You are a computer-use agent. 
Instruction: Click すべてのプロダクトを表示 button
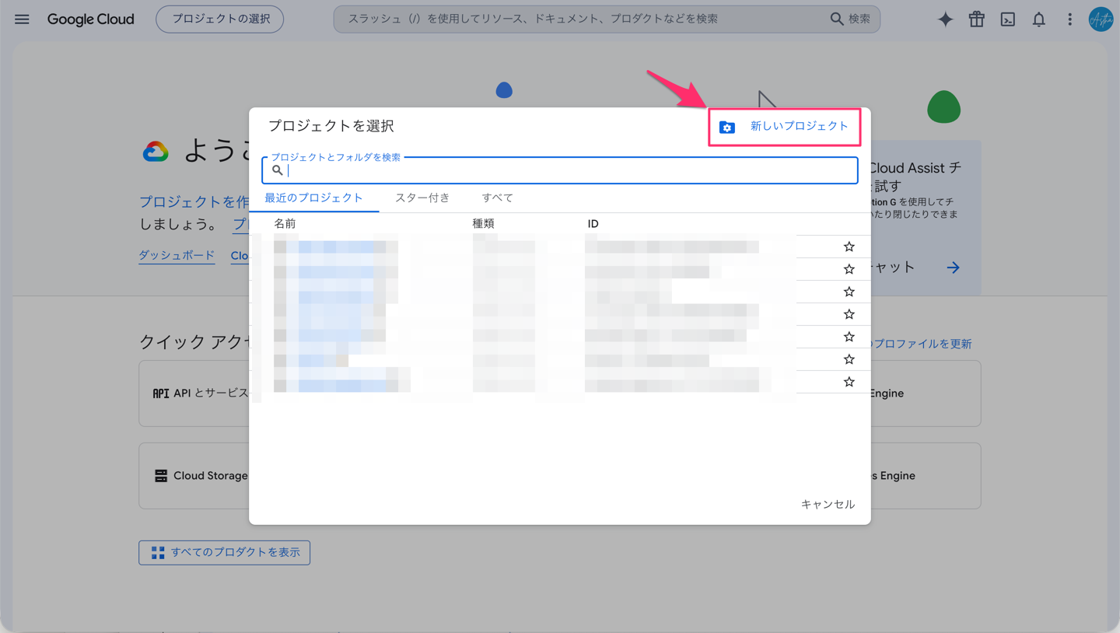tap(224, 552)
